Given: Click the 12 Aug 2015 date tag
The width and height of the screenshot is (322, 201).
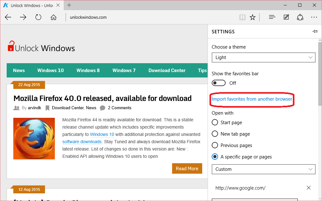Looking at the screenshot, I should [29, 190].
